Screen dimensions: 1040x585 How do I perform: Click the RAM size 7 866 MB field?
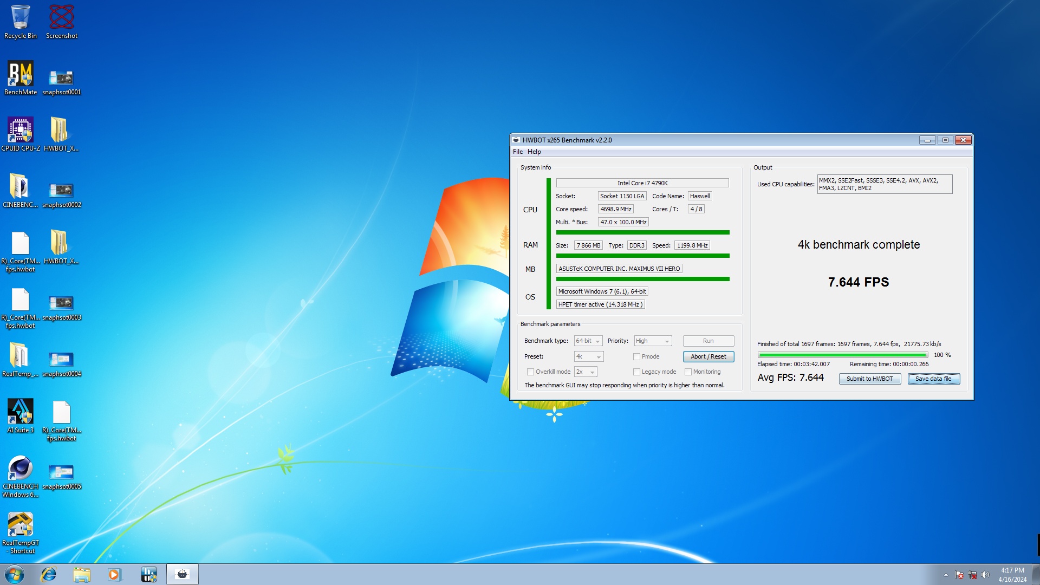[x=588, y=245]
